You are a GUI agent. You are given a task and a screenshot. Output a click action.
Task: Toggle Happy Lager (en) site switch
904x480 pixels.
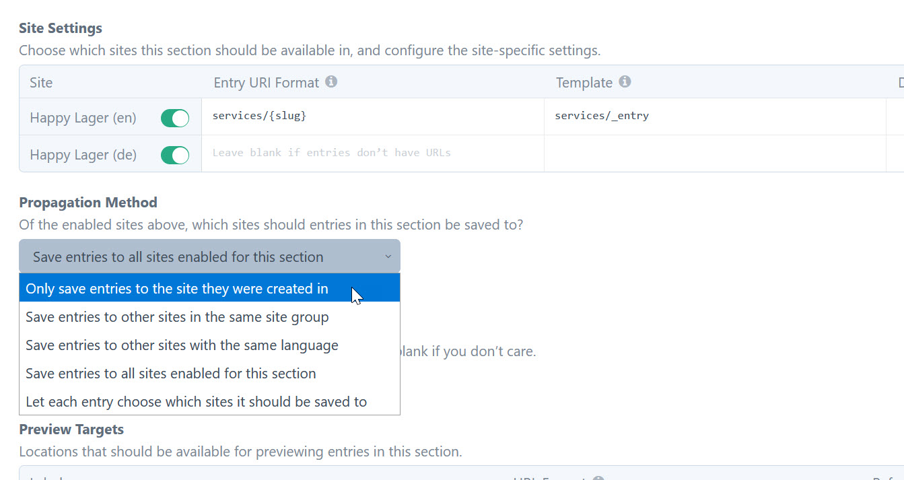175,118
